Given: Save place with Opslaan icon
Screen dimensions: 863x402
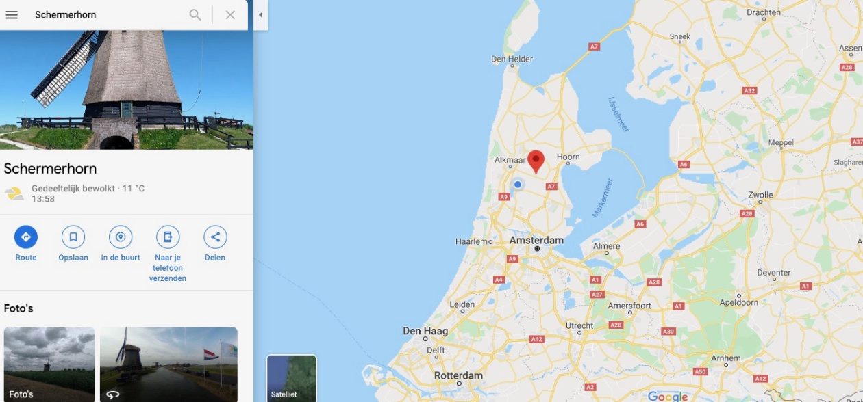Looking at the screenshot, I should click(73, 237).
